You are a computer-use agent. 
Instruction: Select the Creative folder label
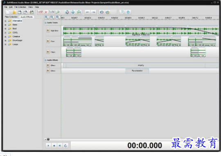(x=16, y=37)
